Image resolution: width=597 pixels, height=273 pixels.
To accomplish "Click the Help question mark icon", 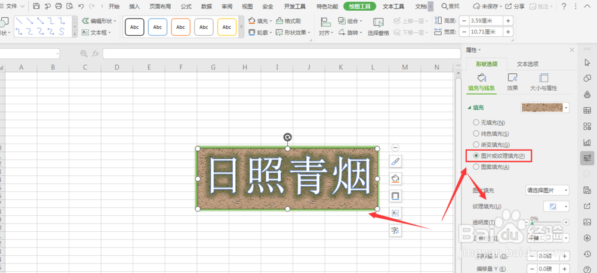I will [x=564, y=6].
